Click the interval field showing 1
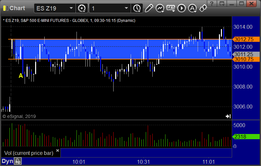 [110, 8]
